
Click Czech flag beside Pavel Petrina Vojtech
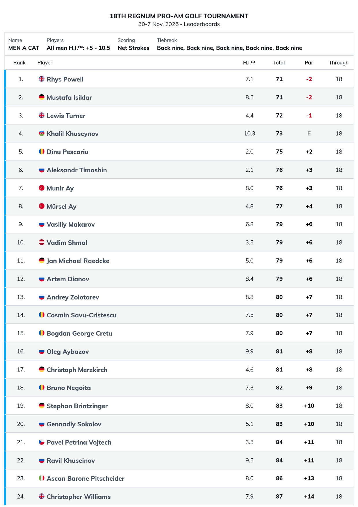[42, 442]
